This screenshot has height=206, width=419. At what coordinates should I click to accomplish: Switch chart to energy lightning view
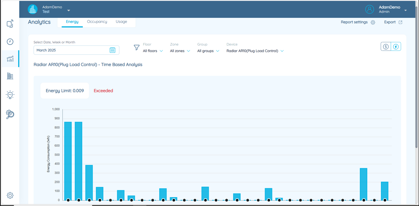point(396,46)
